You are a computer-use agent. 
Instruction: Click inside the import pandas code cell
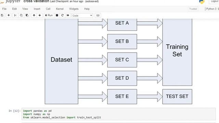[119, 114]
